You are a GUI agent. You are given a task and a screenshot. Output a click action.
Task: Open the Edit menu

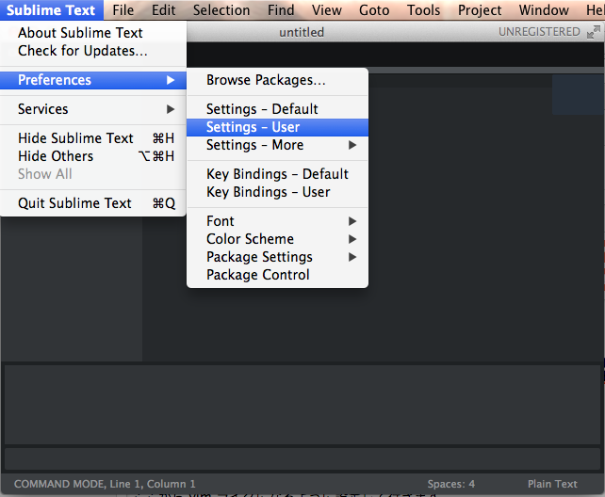(164, 10)
